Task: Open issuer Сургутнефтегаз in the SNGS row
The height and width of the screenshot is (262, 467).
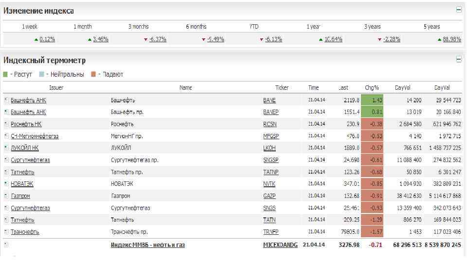Action: (x=30, y=208)
